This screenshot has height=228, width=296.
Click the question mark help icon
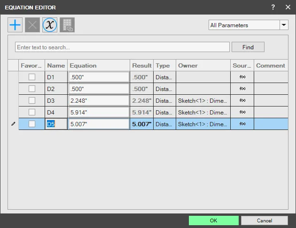tap(273, 8)
